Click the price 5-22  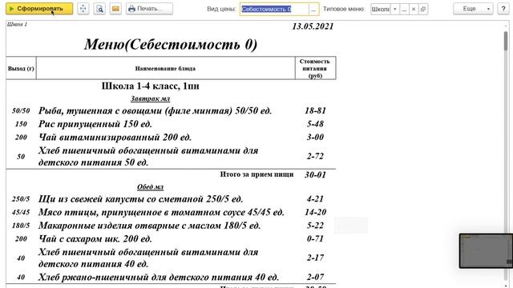(315, 226)
